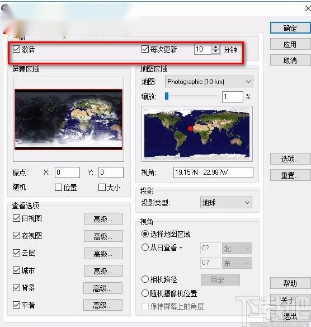Increase update minutes with up arrow

click(x=216, y=47)
